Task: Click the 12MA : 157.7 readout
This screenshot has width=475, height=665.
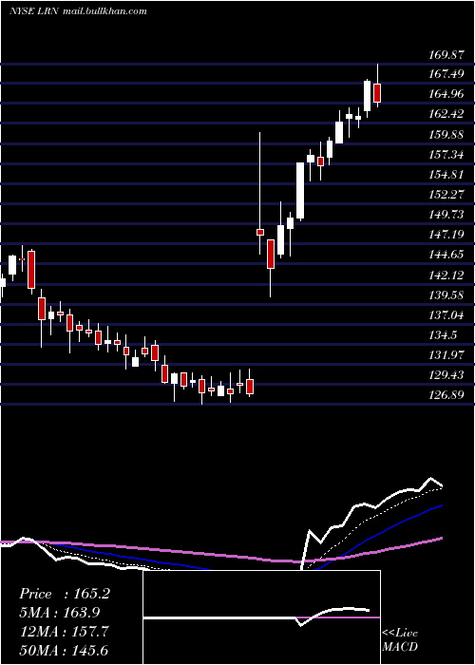Action: (64, 632)
